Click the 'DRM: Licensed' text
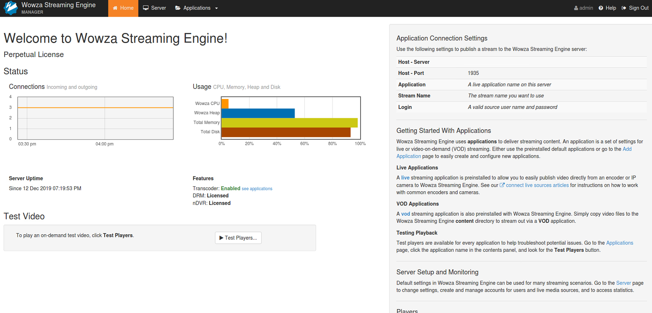 (x=211, y=195)
